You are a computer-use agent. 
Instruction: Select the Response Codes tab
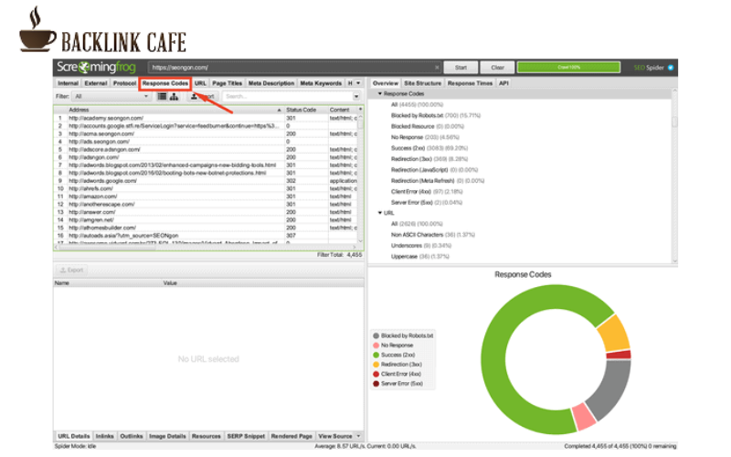click(x=165, y=83)
